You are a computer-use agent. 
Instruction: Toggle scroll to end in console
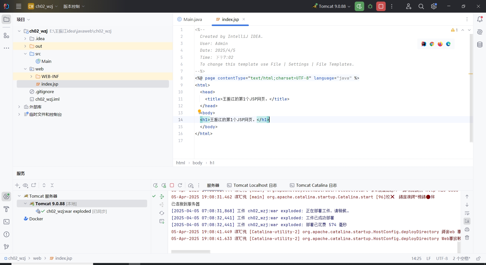click(x=467, y=221)
